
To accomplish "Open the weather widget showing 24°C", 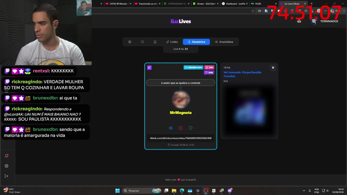I will pyautogui.click(x=11, y=191).
